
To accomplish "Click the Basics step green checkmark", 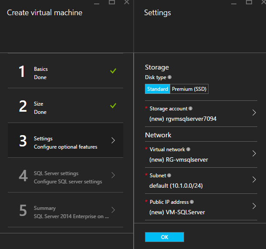I will point(113,71).
